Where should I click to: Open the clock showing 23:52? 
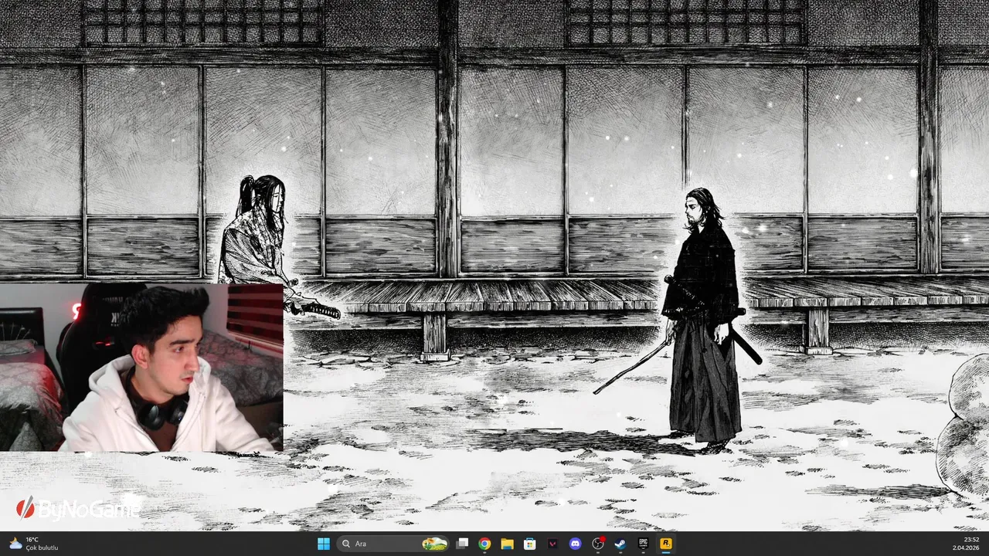pyautogui.click(x=966, y=544)
